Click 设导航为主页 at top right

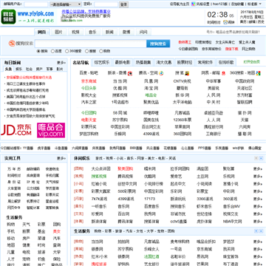(x=180, y=4)
